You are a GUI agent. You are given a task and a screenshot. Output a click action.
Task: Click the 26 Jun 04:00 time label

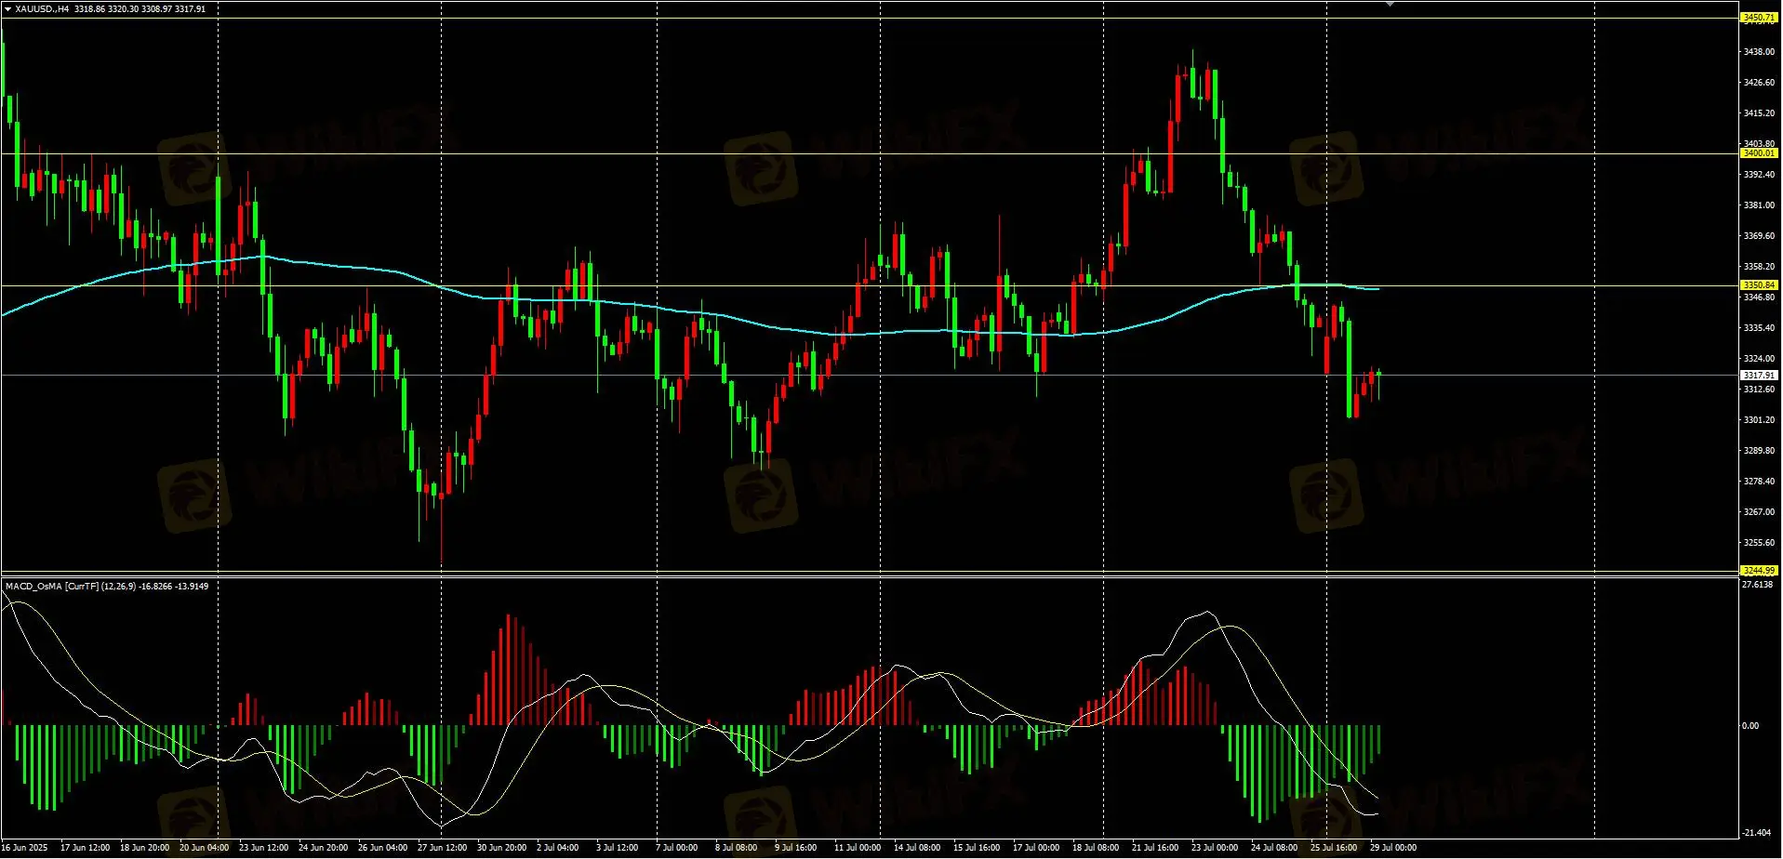click(x=382, y=848)
